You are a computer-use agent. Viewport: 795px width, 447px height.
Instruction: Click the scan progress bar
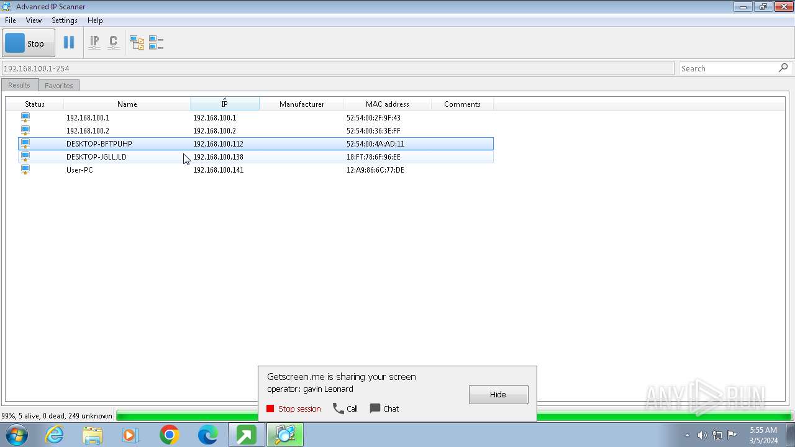tap(454, 416)
